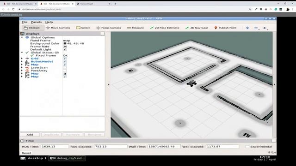
Task: Click the Add display button
Action: (30, 135)
